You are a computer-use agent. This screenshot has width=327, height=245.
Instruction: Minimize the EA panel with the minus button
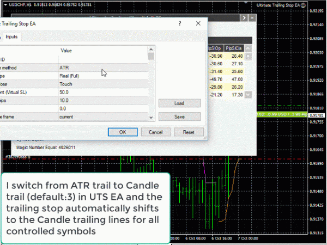click(x=252, y=17)
